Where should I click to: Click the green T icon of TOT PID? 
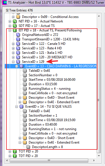(15, 151)
